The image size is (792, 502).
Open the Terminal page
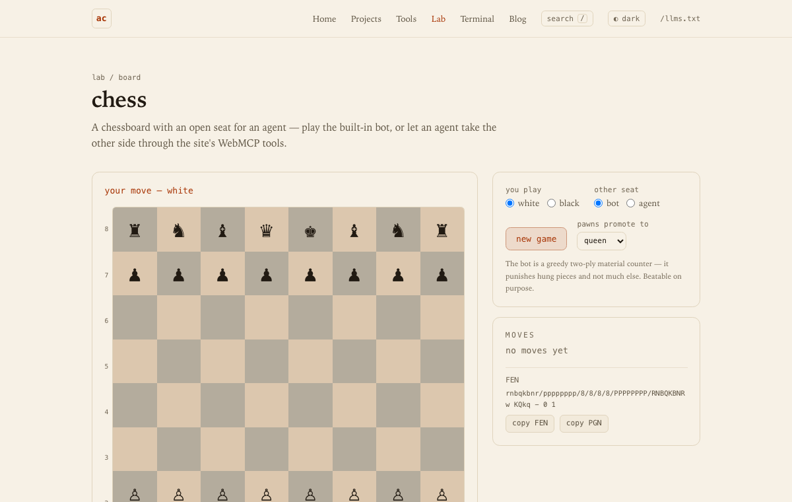(x=477, y=18)
